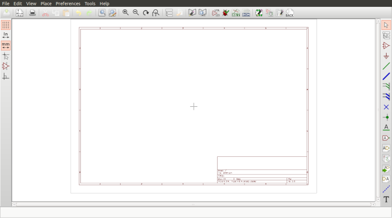Open the hierarchy navigator

coord(169,13)
